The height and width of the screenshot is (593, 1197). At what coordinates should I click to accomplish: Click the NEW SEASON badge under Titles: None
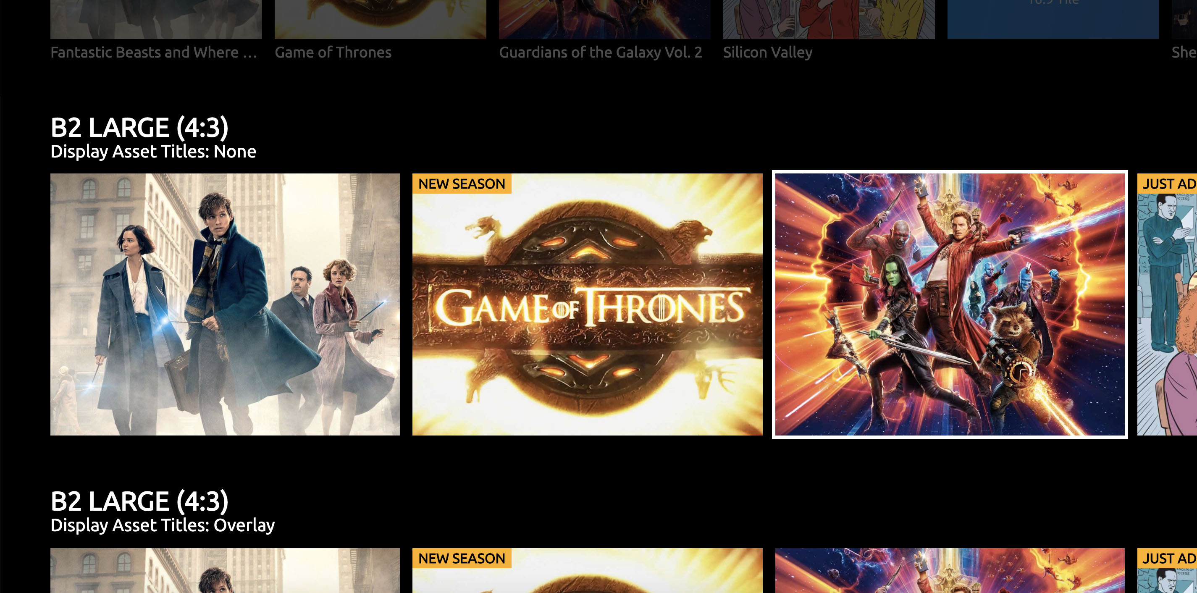click(x=462, y=184)
